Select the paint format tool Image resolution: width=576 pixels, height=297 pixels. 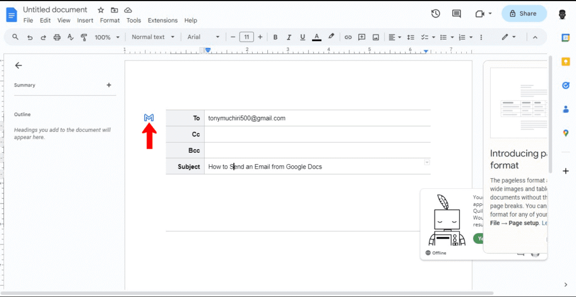84,37
